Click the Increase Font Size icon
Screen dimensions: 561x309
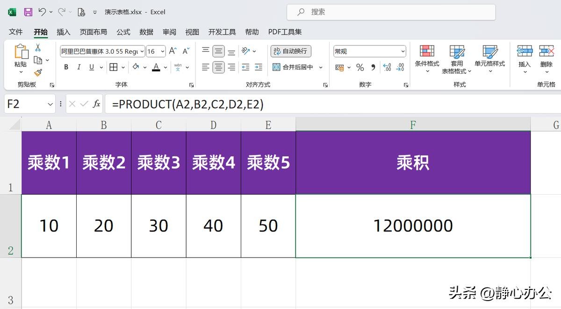click(173, 51)
